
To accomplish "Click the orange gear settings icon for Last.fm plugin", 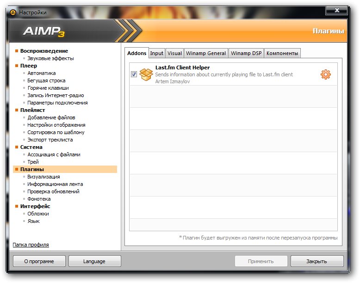I will 326,74.
